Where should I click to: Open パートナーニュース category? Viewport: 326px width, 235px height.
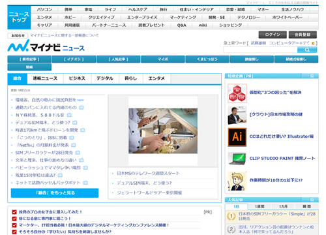tap(109, 25)
